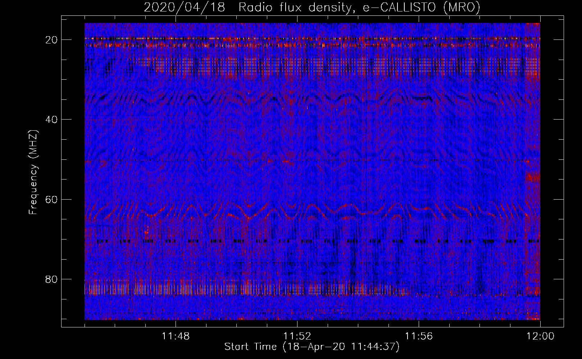Screen dimensions: 582x359
Task: Click the time tick label '11:48'
Action: click(x=176, y=336)
